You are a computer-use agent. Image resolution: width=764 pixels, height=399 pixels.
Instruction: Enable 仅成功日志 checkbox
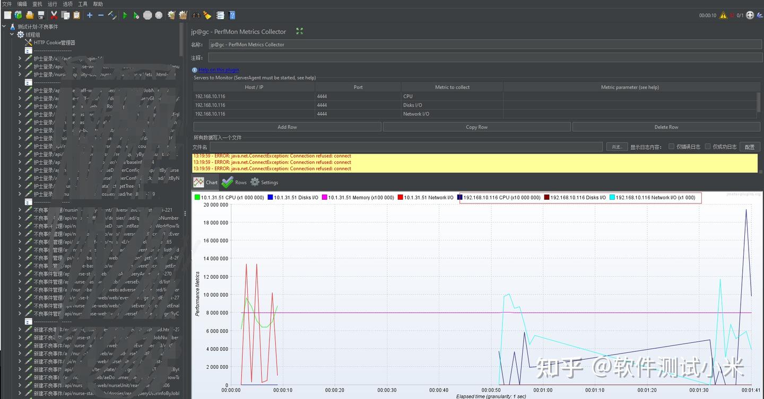(708, 146)
